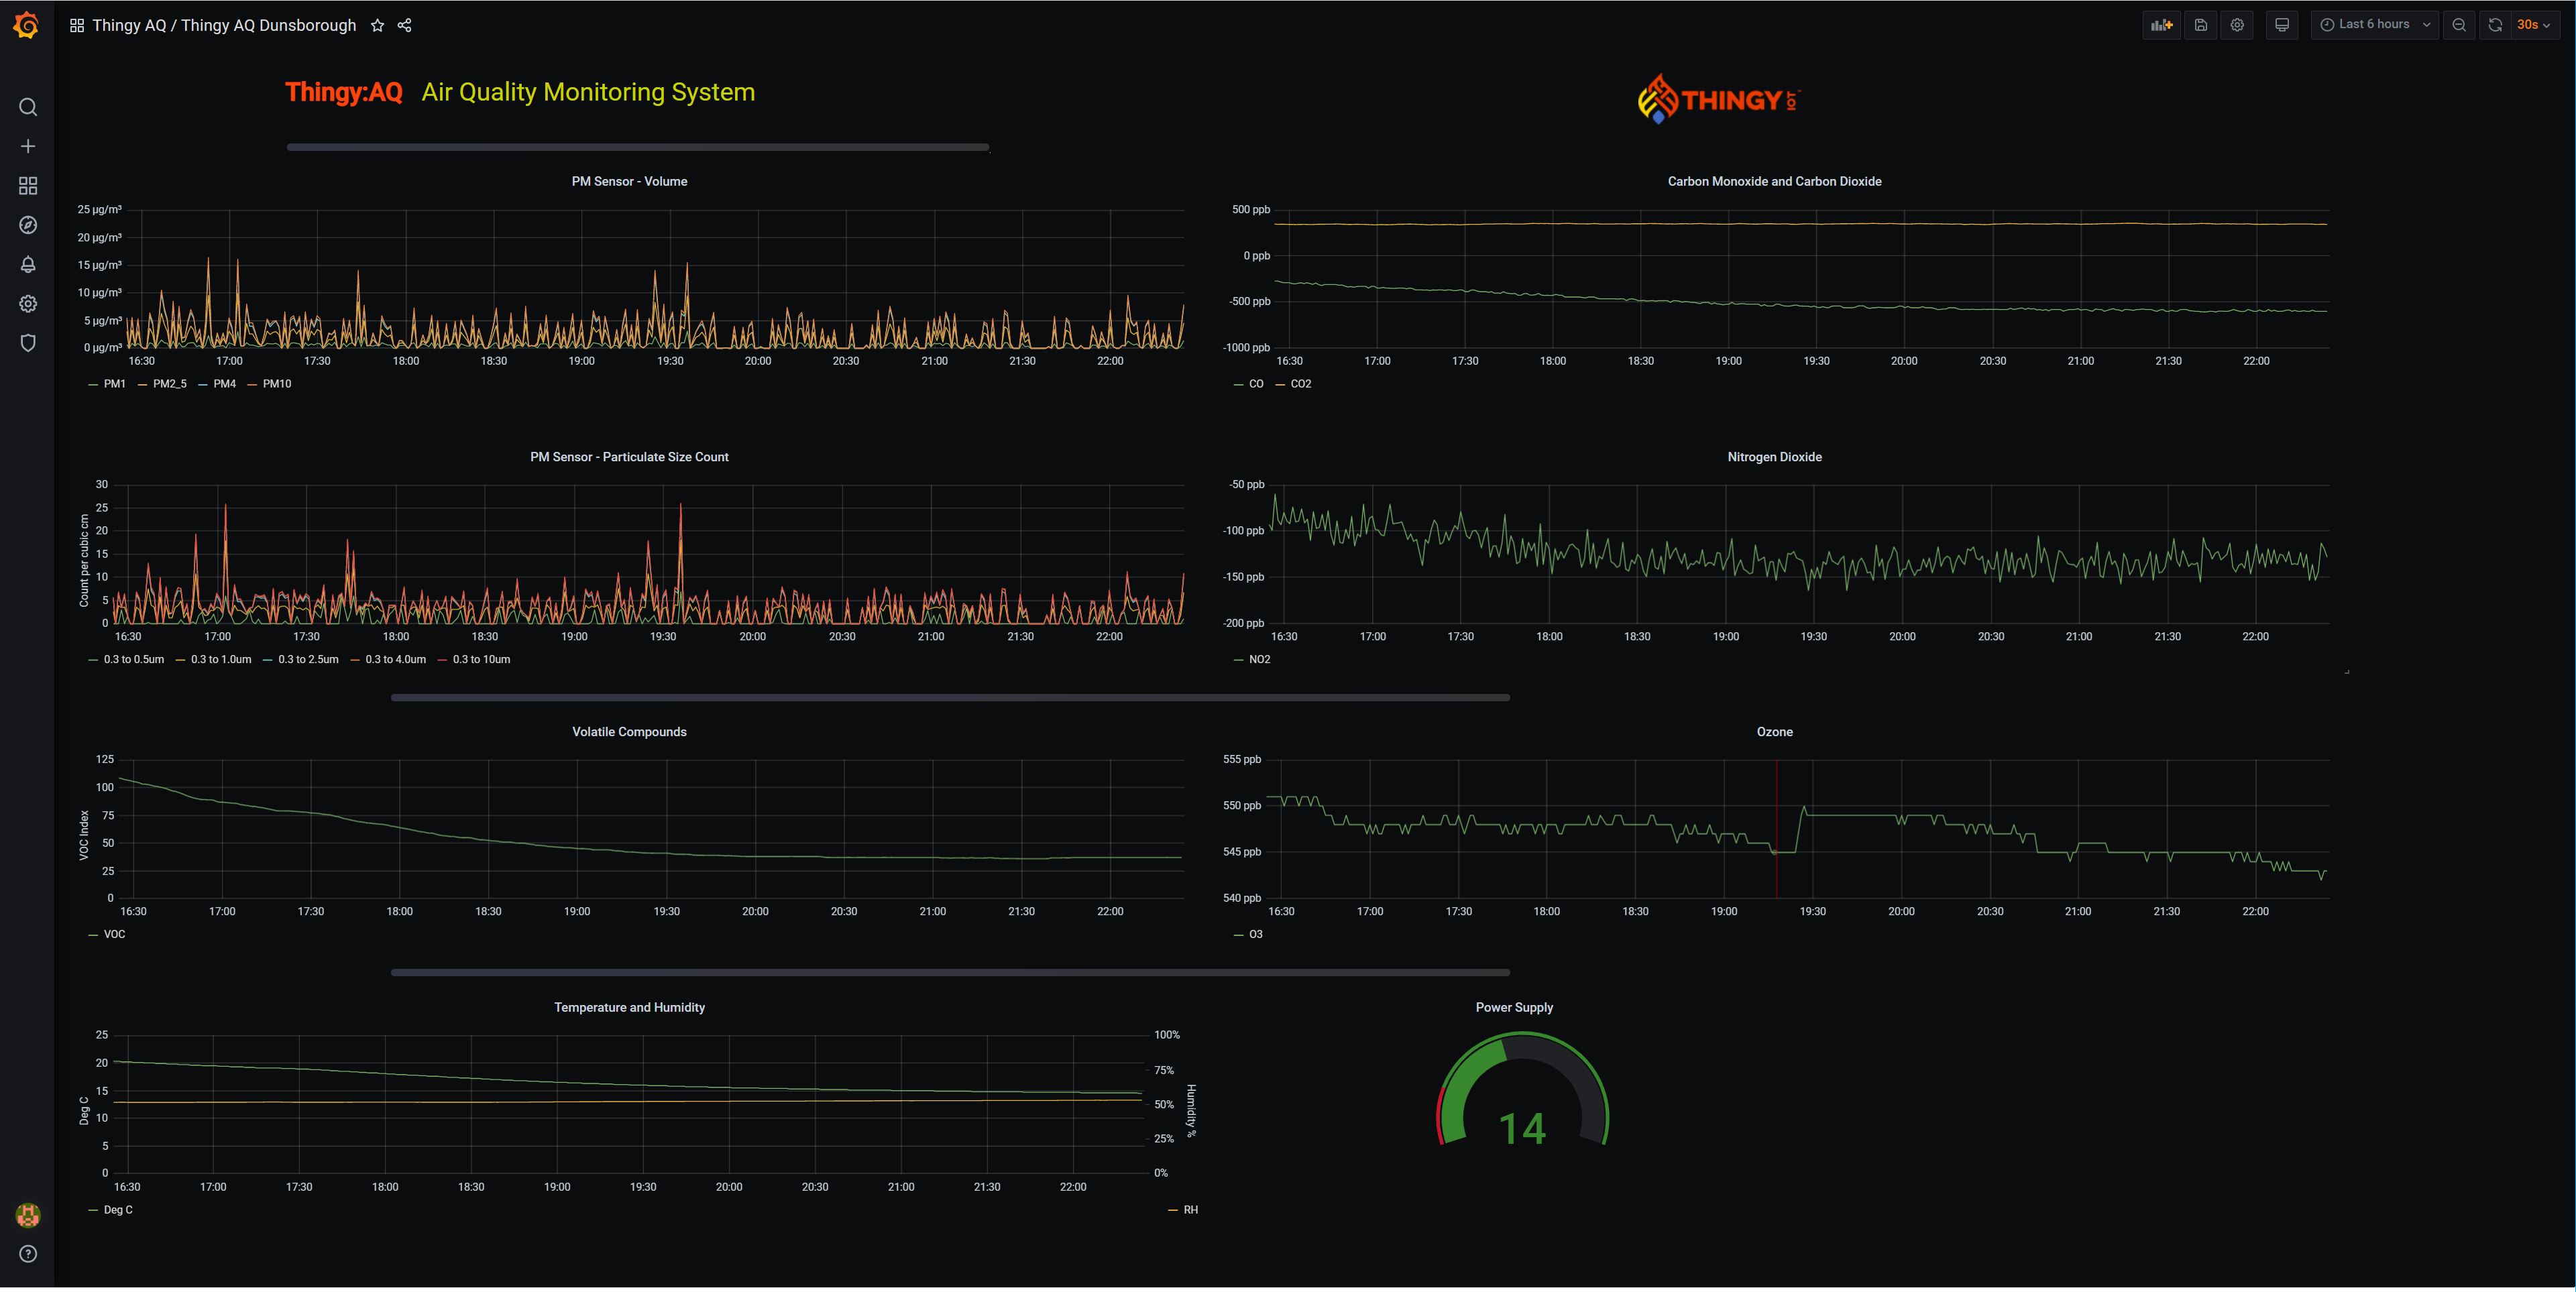Click the Grafana logo home icon
2576x1292 pixels.
(x=27, y=25)
